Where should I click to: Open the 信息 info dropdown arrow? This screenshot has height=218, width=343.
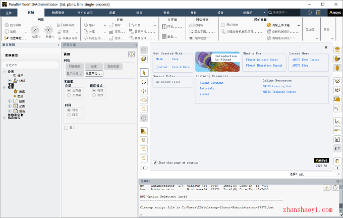[x=26, y=32]
